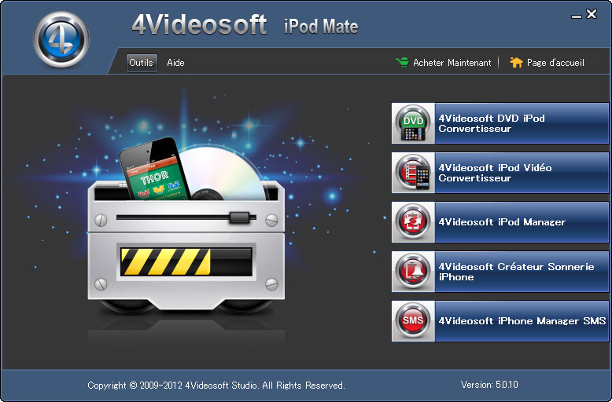Open the Aide menu
The height and width of the screenshot is (402, 612).
tap(175, 63)
